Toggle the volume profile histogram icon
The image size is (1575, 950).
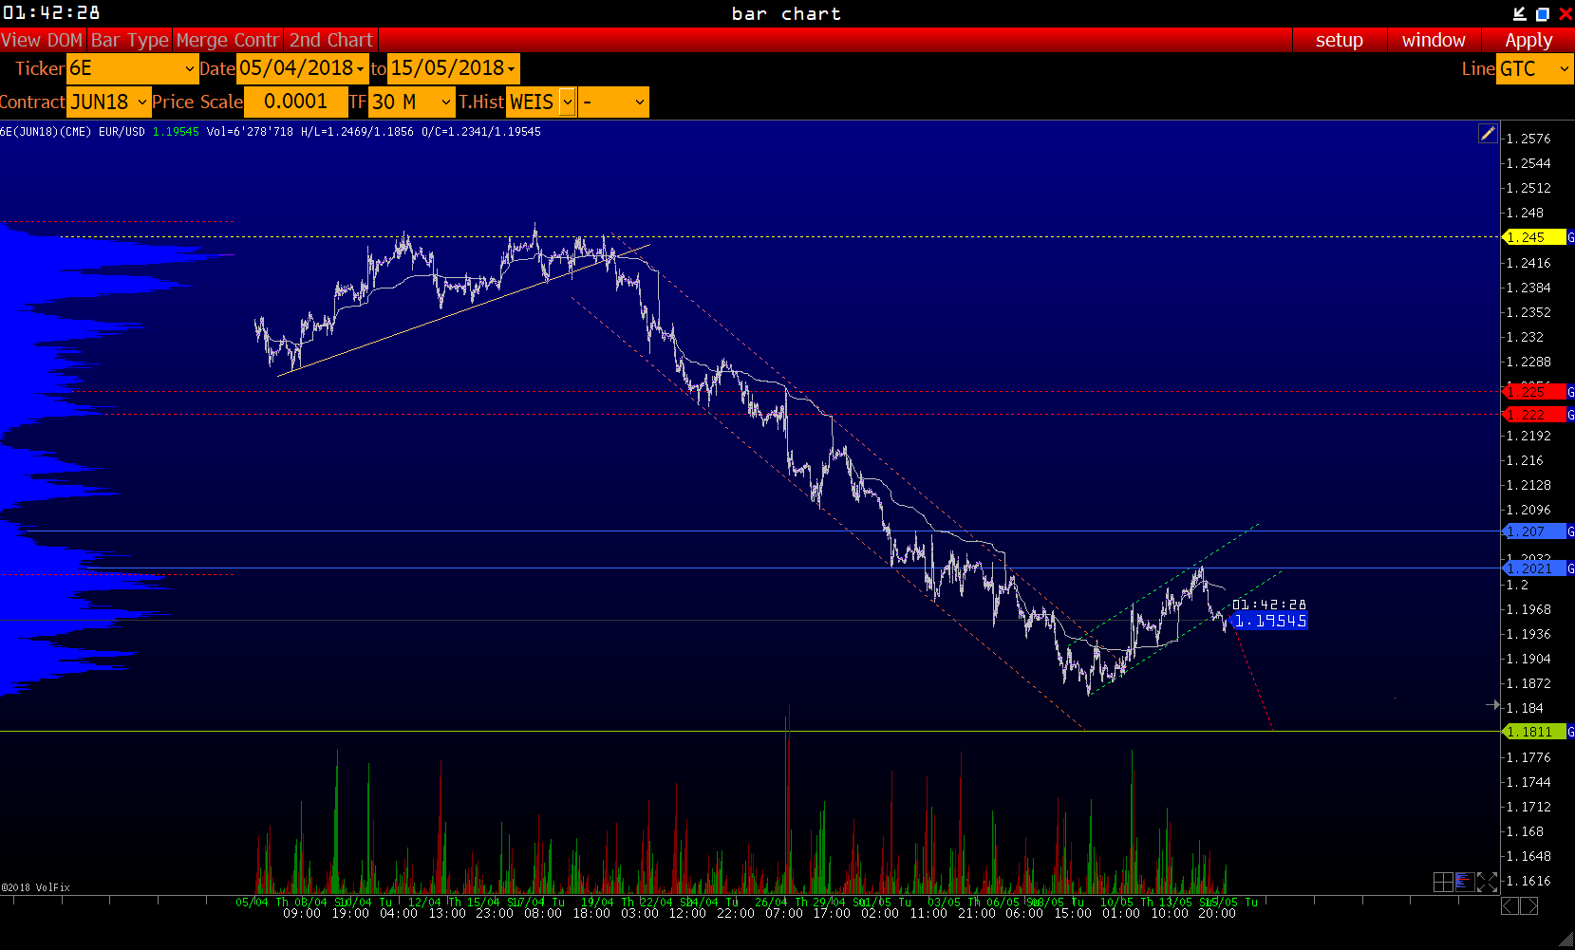coord(1464,882)
